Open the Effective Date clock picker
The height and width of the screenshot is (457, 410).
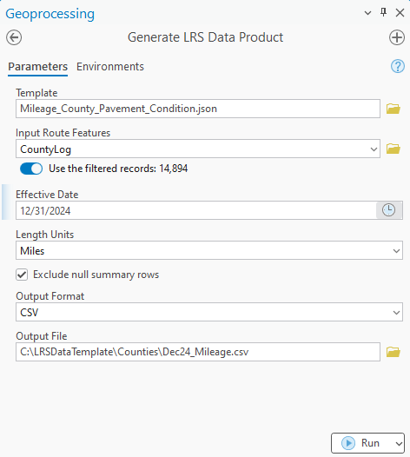point(389,210)
